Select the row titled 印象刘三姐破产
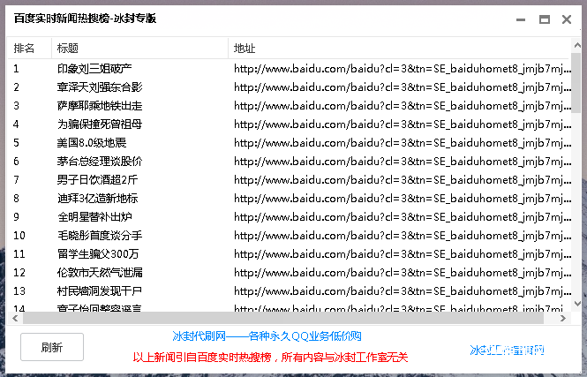 point(290,69)
